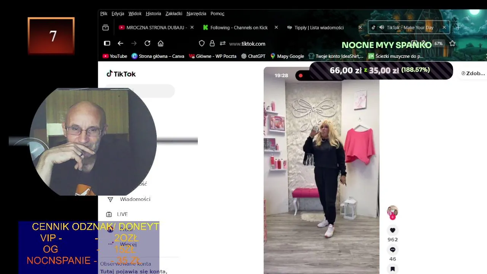Open the Historia menu

153,14
